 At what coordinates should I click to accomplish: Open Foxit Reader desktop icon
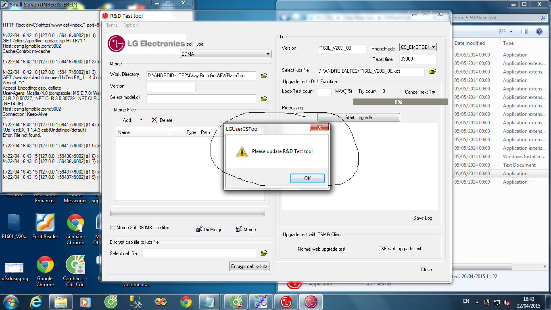[x=45, y=226]
